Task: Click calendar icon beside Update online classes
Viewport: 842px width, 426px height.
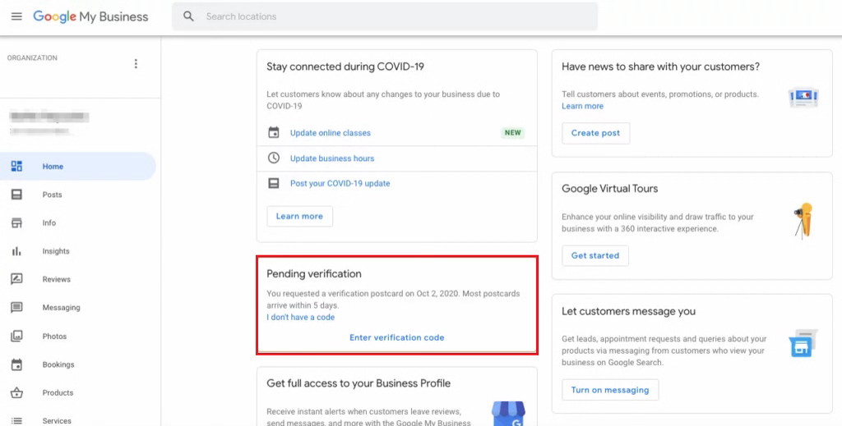Action: coord(274,132)
